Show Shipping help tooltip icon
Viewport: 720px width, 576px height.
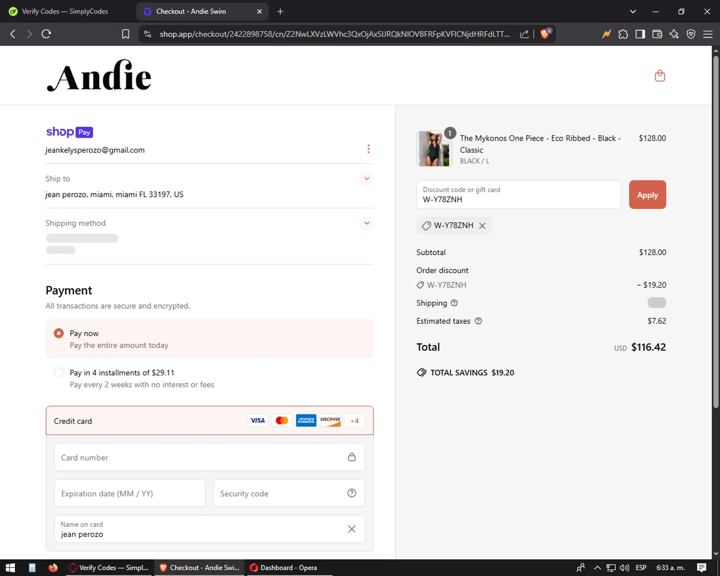(454, 303)
